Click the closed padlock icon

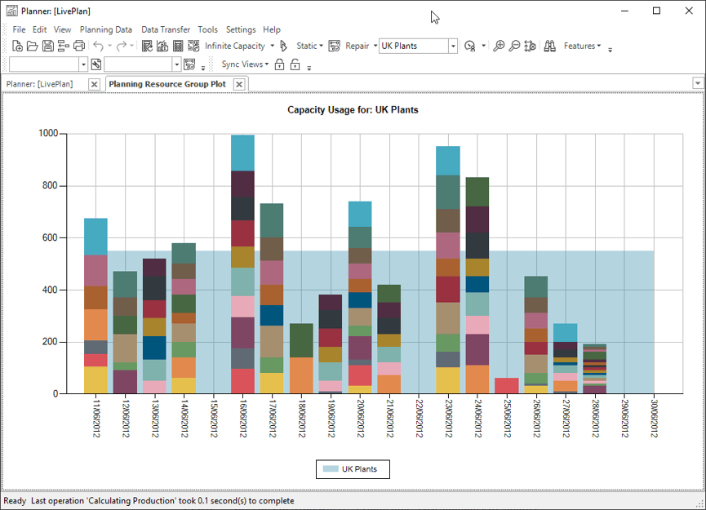coord(279,64)
